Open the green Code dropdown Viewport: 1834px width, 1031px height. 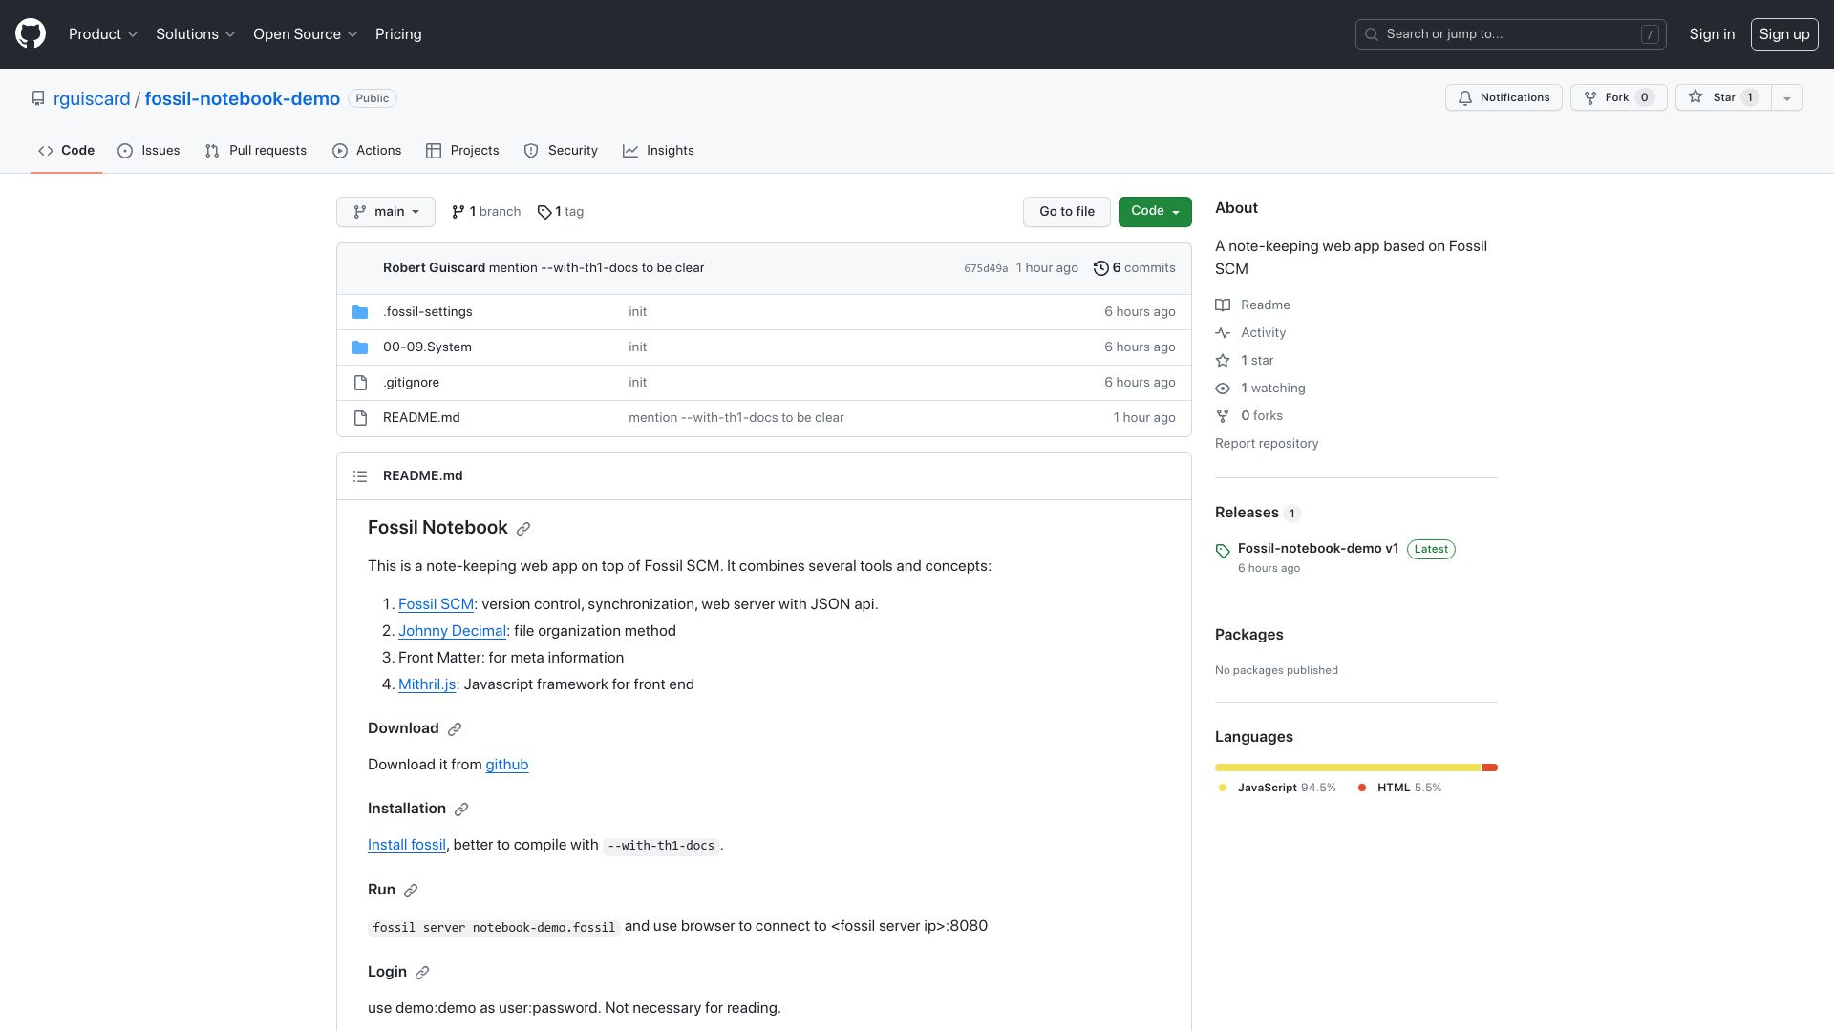point(1155,211)
